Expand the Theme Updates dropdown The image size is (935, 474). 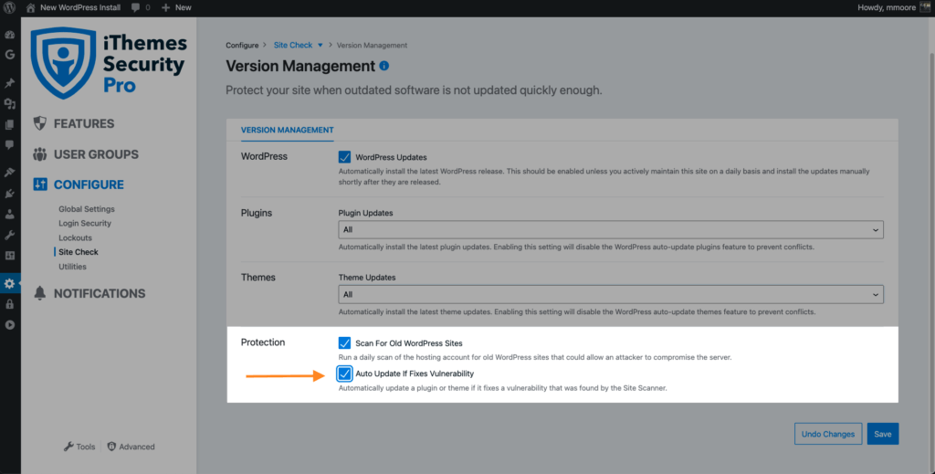tap(610, 295)
